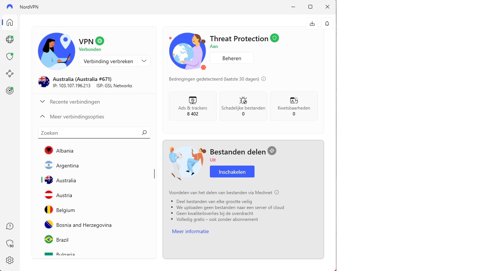The image size is (496, 271).
Task: Open the Meshnet icon in the sidebar
Action: pyautogui.click(x=10, y=74)
